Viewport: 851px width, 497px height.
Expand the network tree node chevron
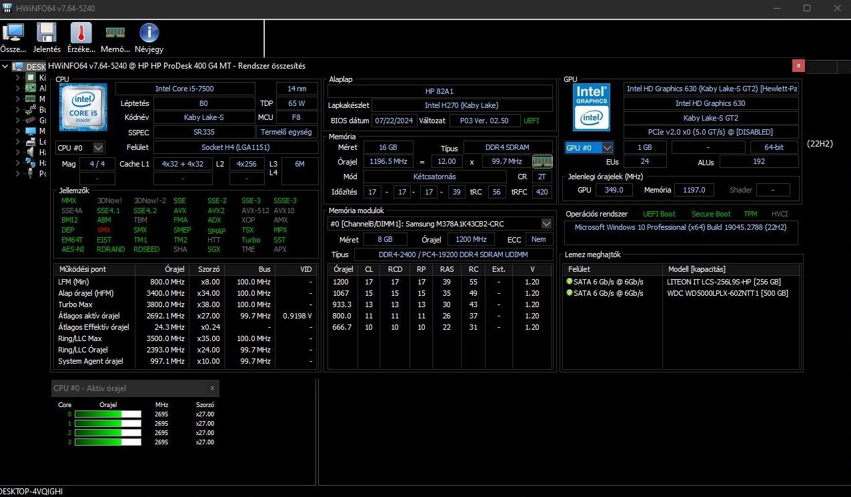point(19,163)
